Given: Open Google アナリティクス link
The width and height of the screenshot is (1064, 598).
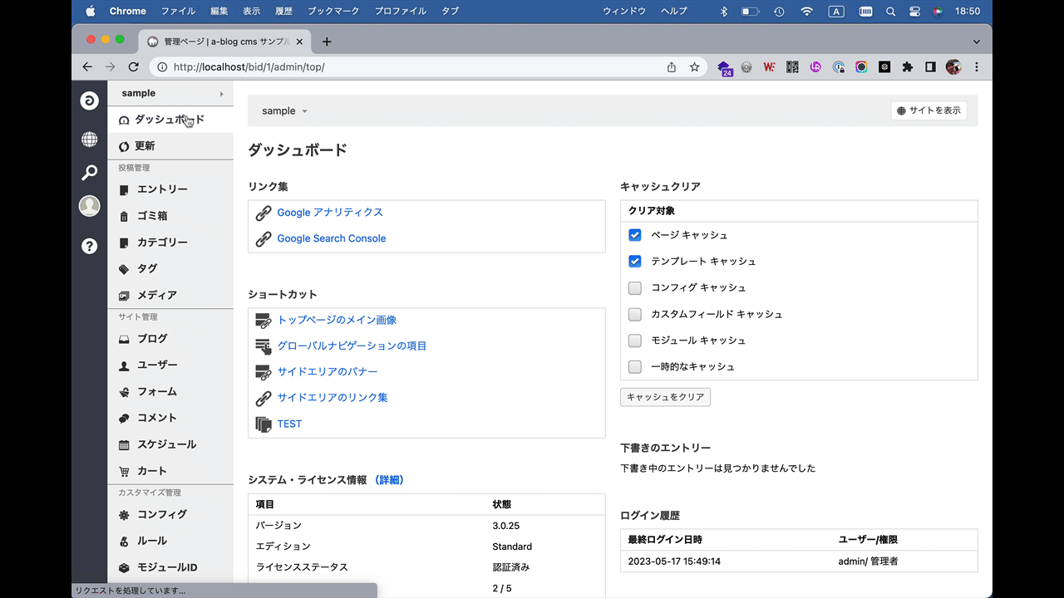Looking at the screenshot, I should 330,213.
